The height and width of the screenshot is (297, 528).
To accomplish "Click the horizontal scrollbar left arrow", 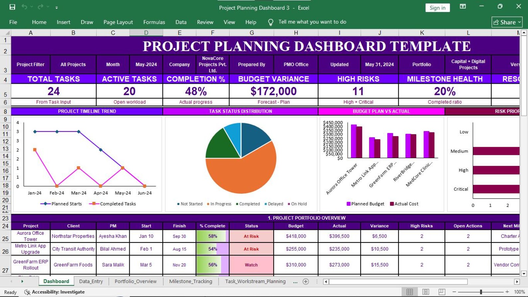I will point(326,282).
